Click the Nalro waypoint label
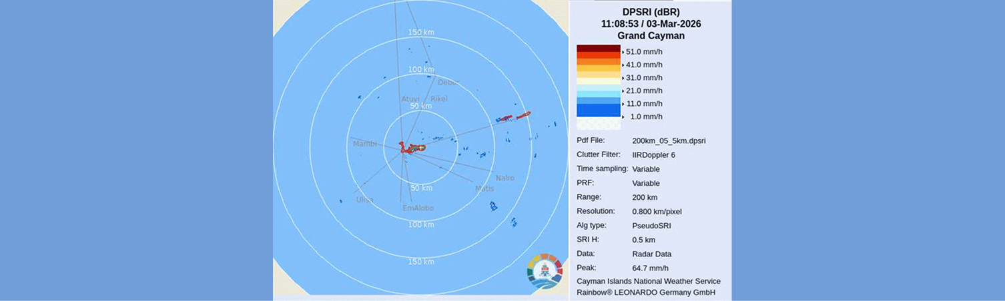 tap(505, 178)
